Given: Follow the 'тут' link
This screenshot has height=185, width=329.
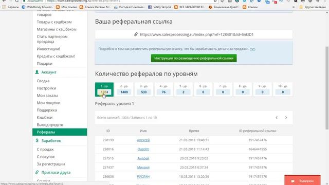Looking at the screenshot, I should pyautogui.click(x=252, y=49).
